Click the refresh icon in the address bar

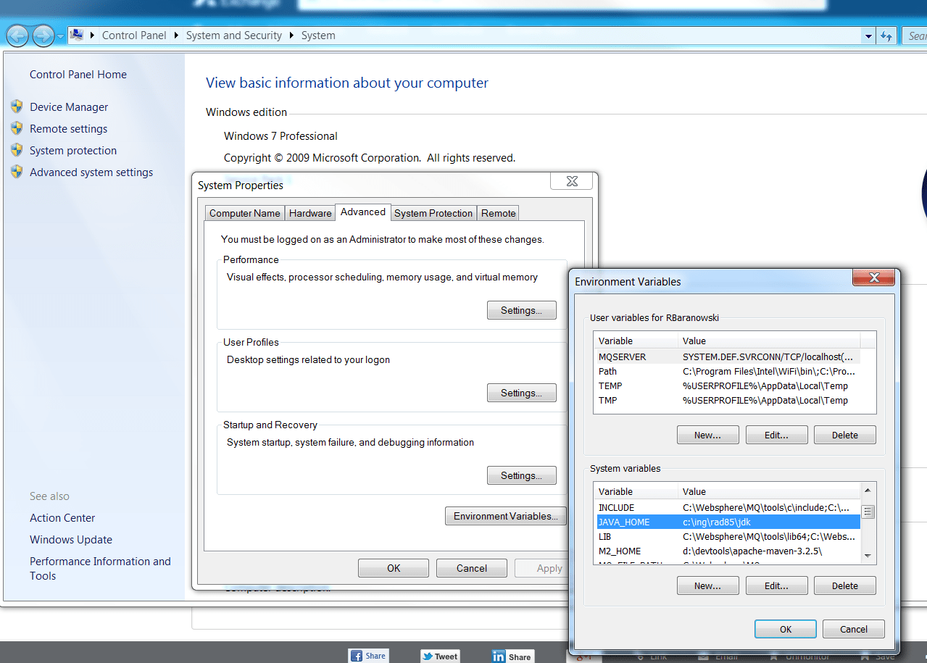tap(886, 35)
